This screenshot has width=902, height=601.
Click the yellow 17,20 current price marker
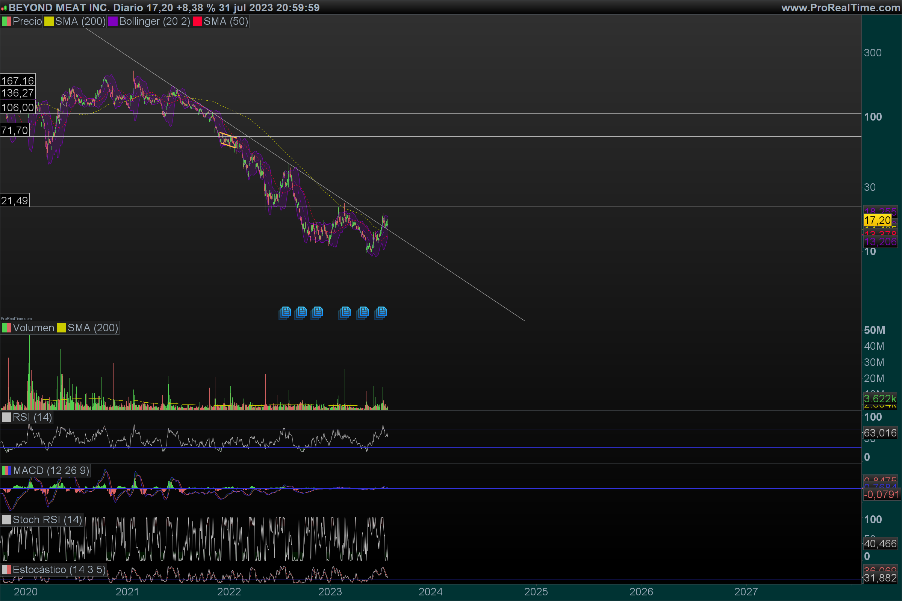pos(877,220)
